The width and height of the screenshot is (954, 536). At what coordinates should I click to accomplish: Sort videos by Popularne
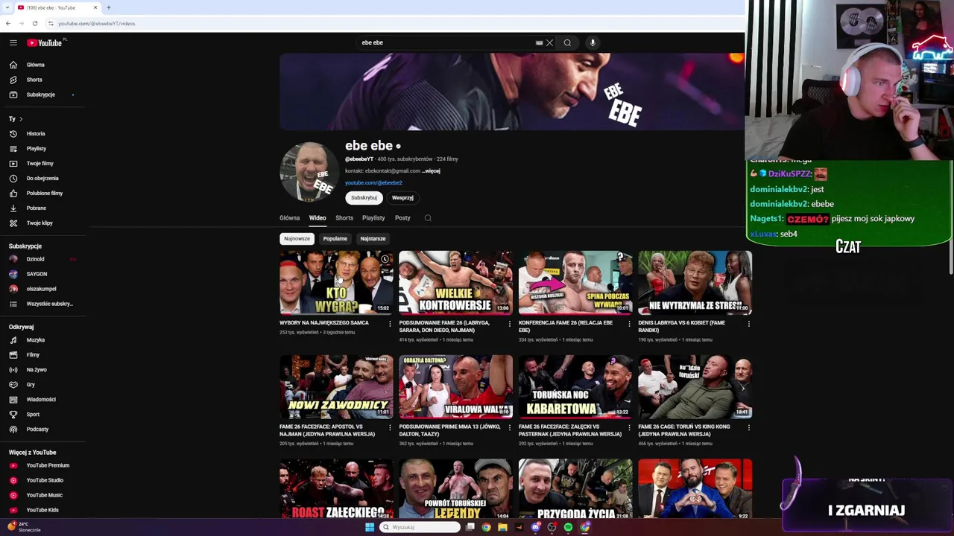click(335, 239)
